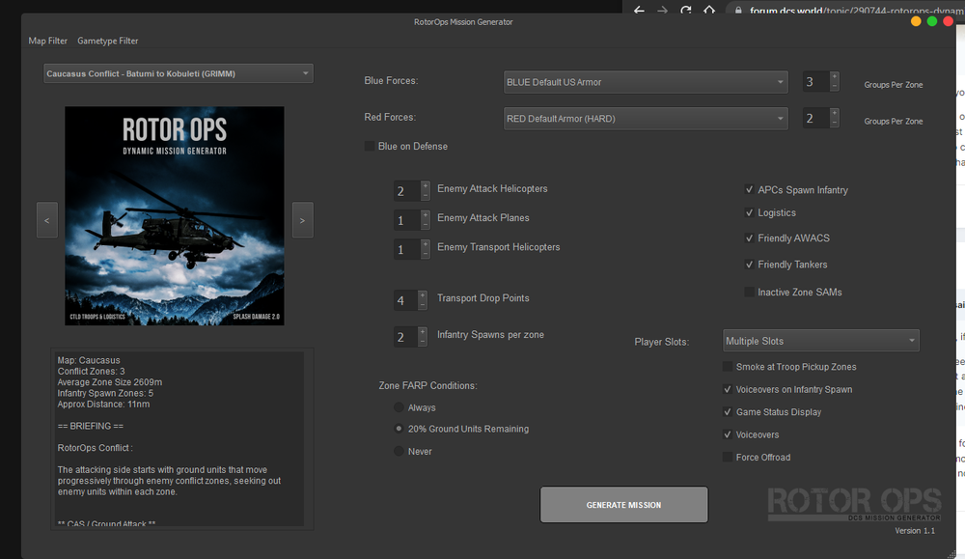Increase Blue Forces groups per zone
This screenshot has height=559, width=965.
pyautogui.click(x=835, y=77)
